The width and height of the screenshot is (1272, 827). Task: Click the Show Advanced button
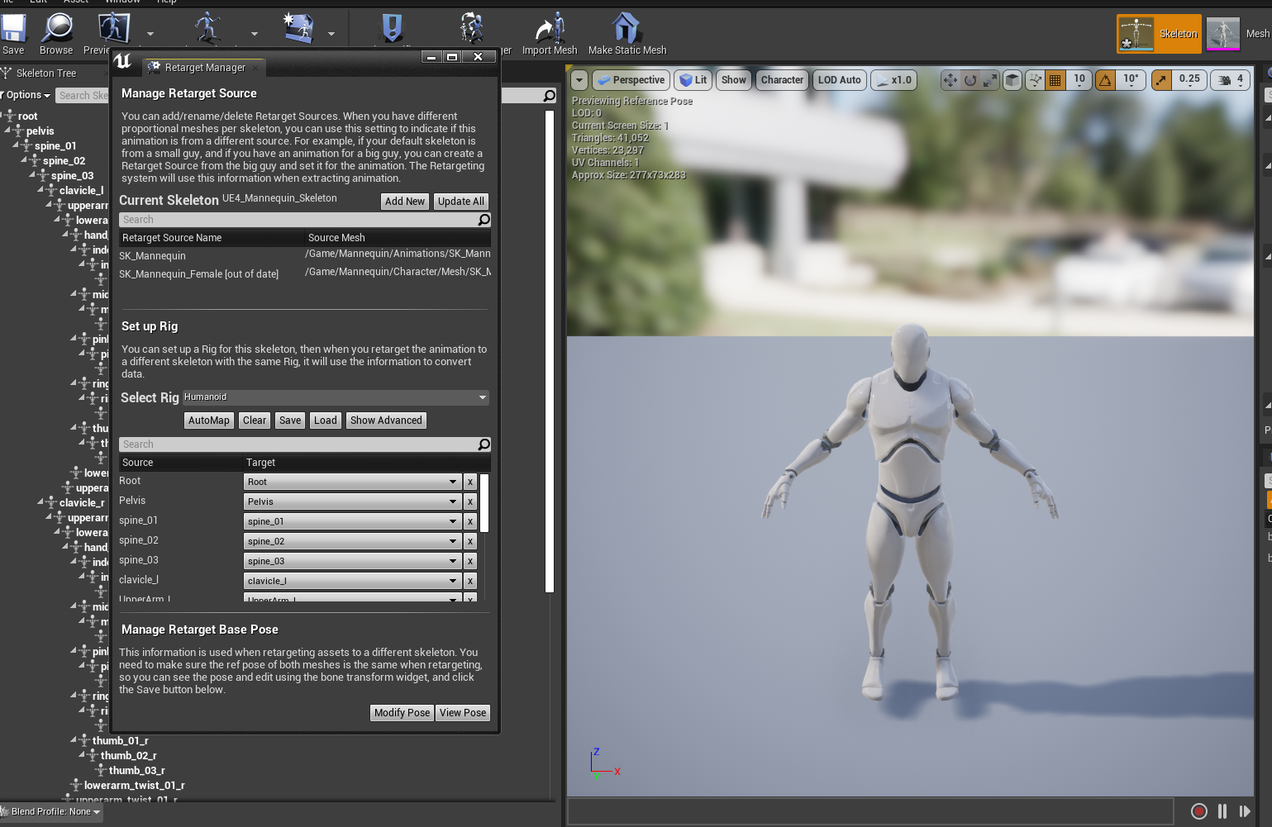pyautogui.click(x=386, y=421)
